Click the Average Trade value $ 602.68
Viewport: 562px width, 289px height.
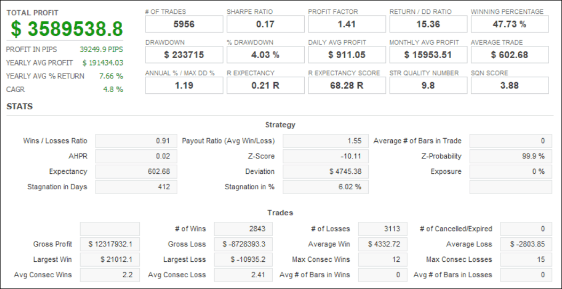point(510,54)
